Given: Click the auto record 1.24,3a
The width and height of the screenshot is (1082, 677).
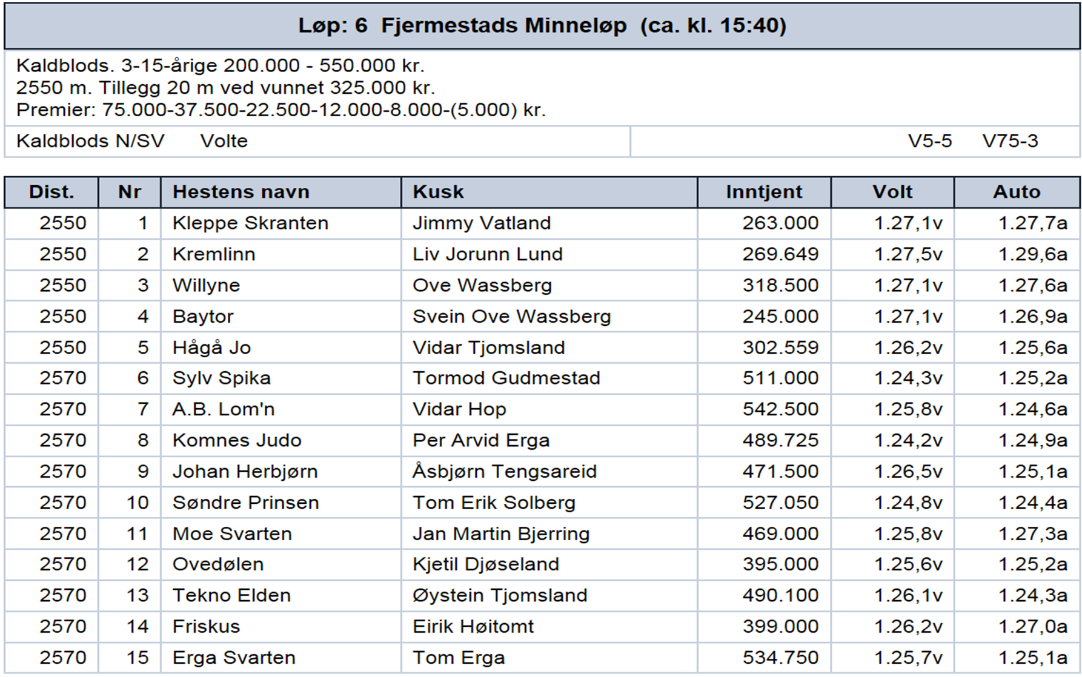Looking at the screenshot, I should coord(1033,595).
